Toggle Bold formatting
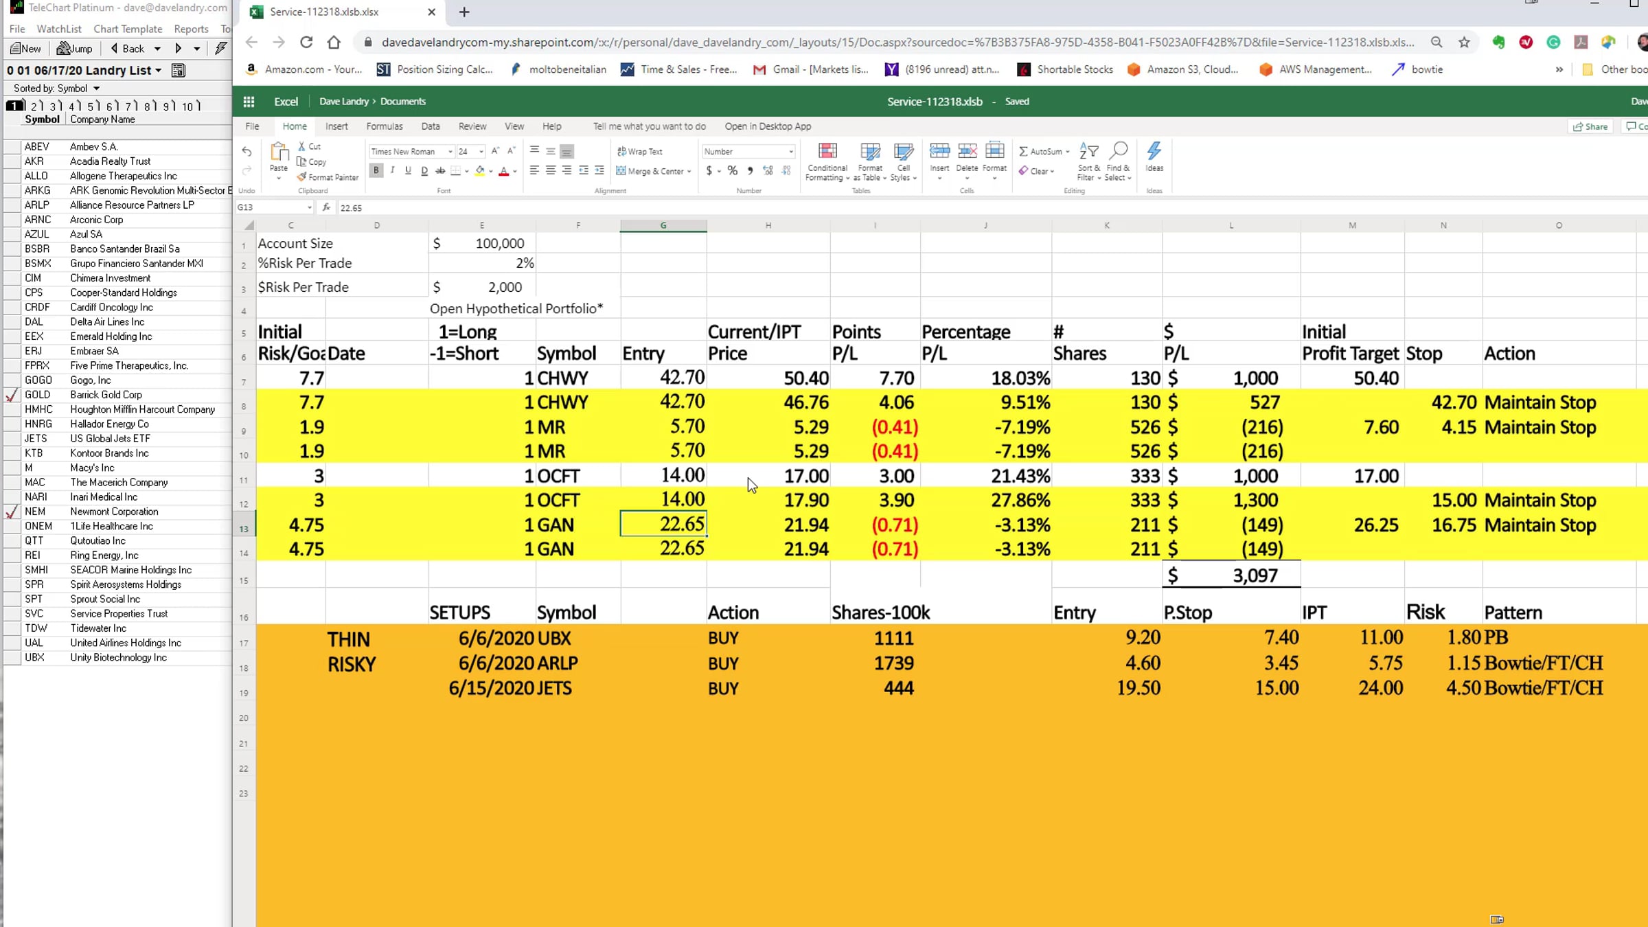This screenshot has width=1648, height=927. tap(376, 170)
